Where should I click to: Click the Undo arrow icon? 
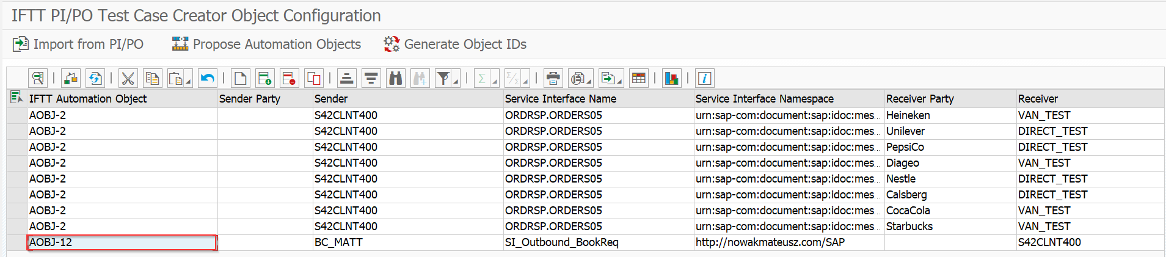pos(208,78)
